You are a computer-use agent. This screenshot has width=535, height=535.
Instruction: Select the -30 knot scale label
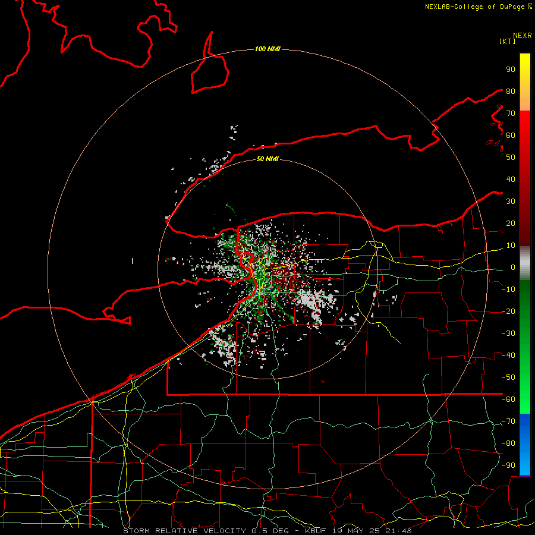508,333
